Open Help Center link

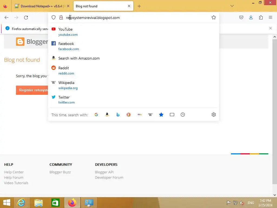(x=14, y=172)
